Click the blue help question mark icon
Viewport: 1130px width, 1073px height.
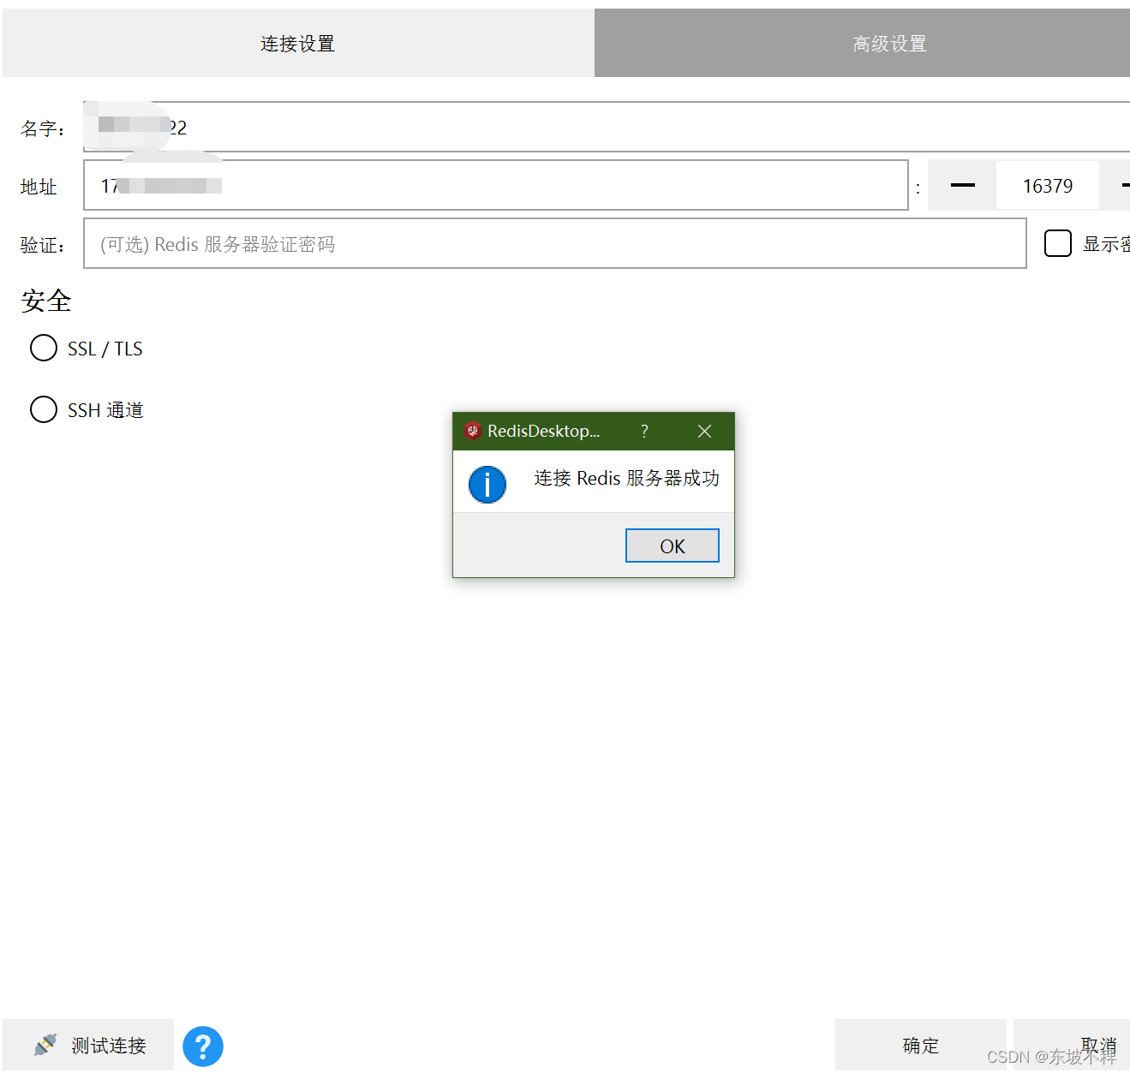tap(203, 1046)
